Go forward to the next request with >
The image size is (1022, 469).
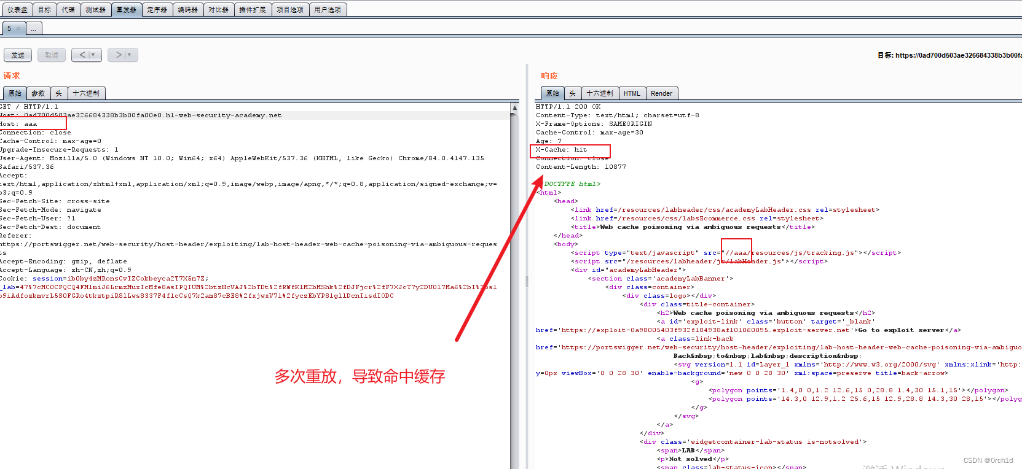119,55
